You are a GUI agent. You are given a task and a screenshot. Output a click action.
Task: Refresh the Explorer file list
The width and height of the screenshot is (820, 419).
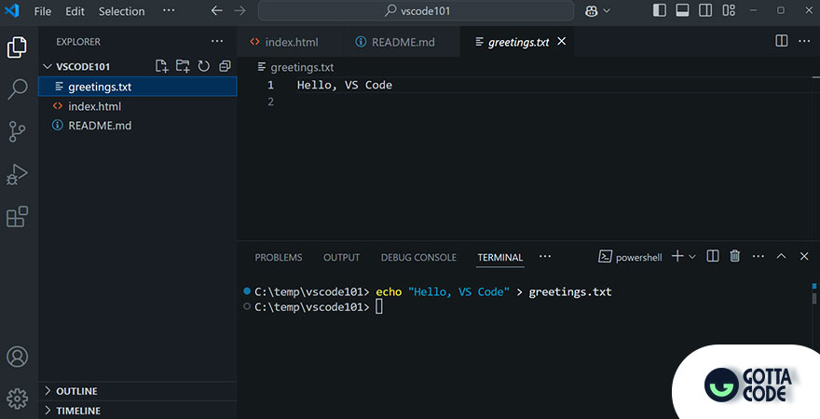(x=203, y=66)
